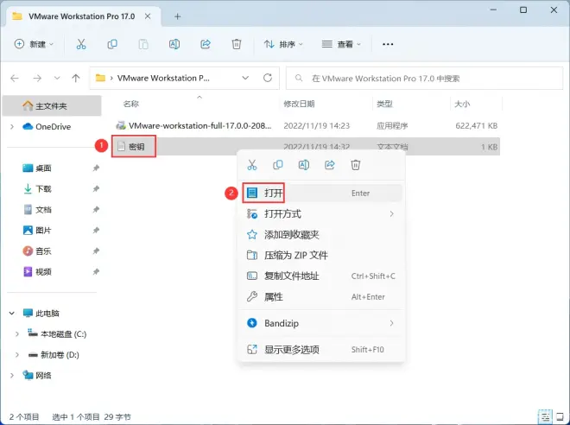The width and height of the screenshot is (570, 425).
Task: Cut the file from the context menu icons
Action: 252,165
